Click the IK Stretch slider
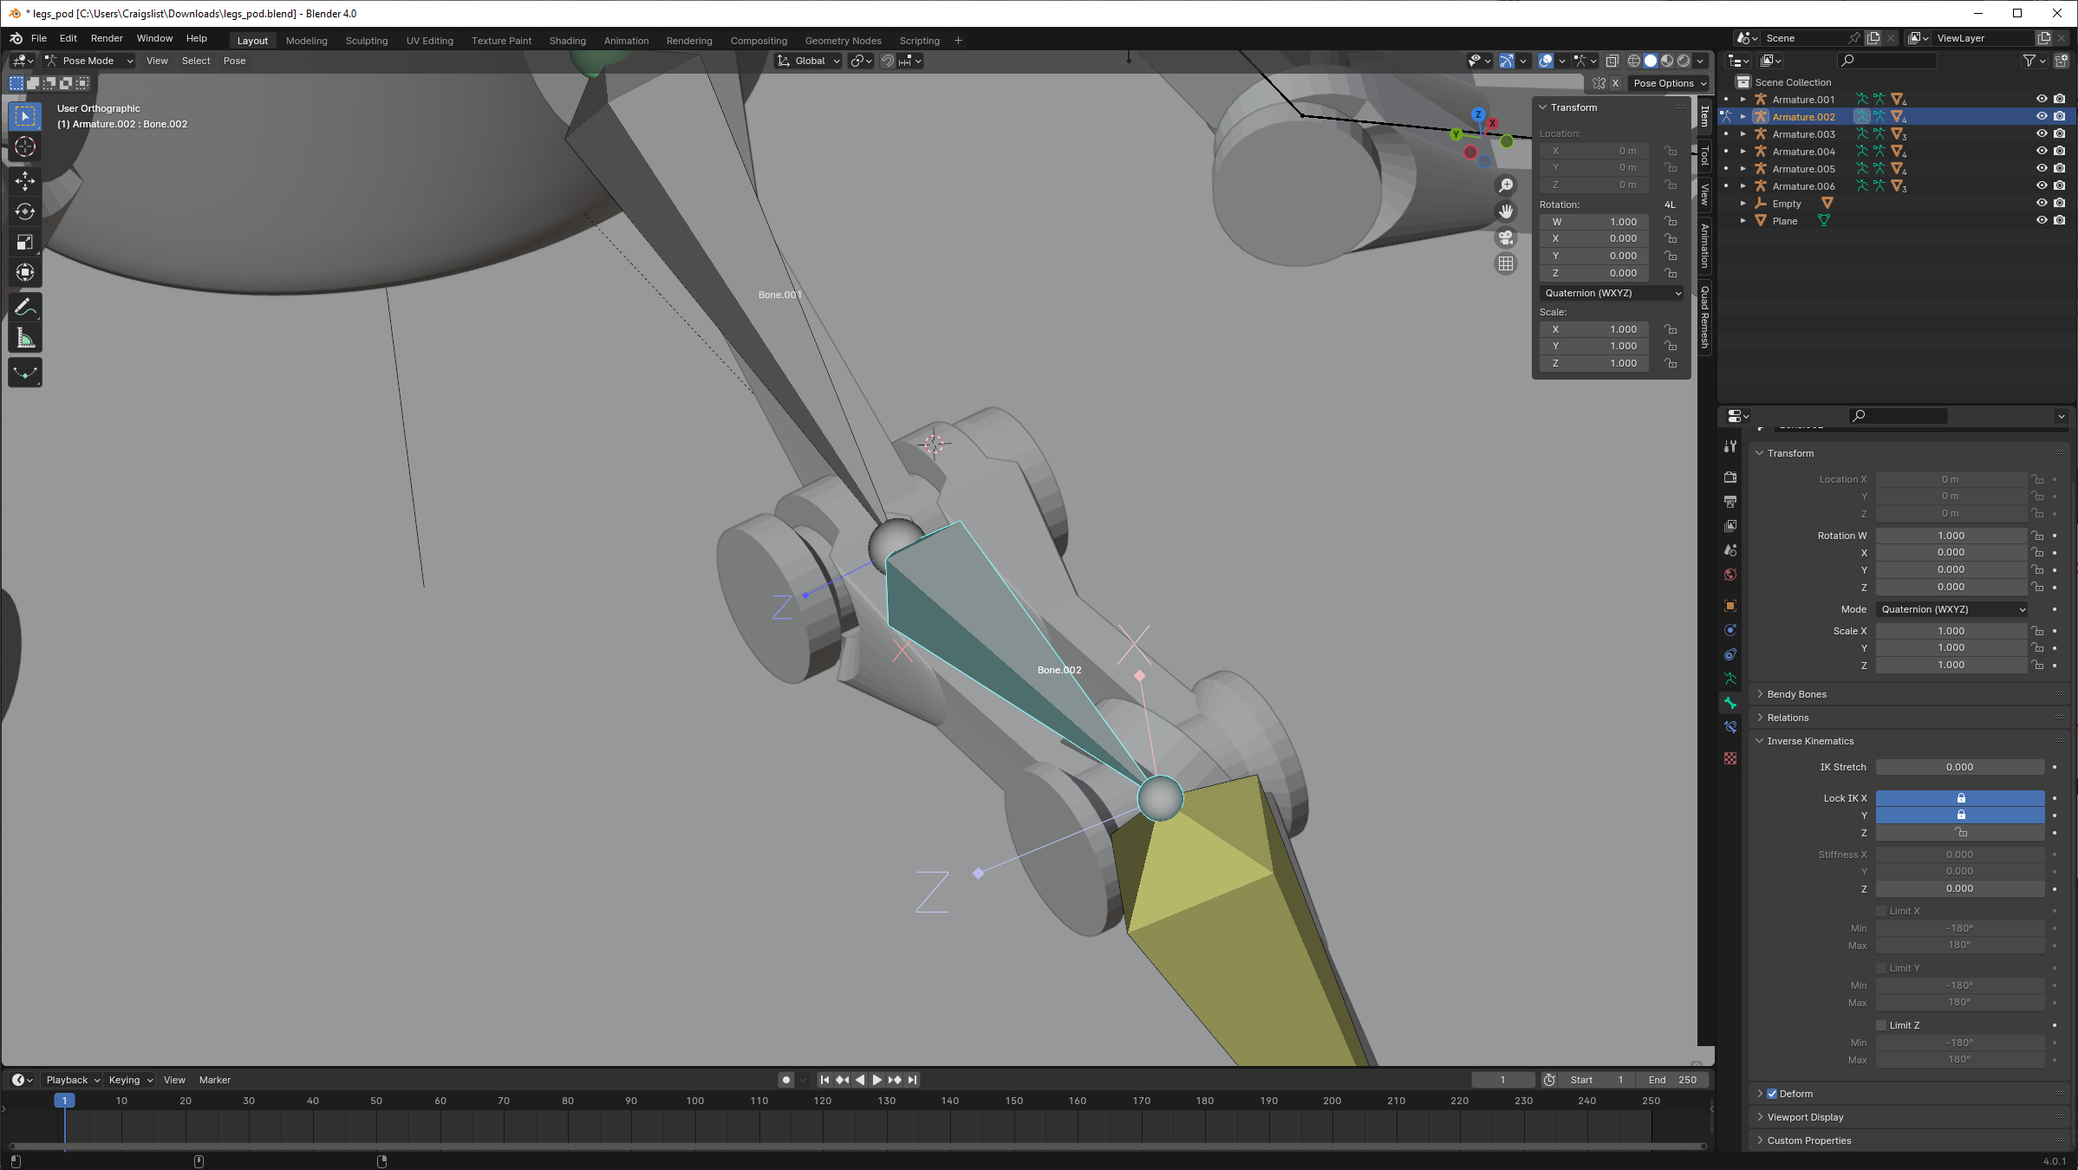The height and width of the screenshot is (1170, 2078). [x=1959, y=767]
